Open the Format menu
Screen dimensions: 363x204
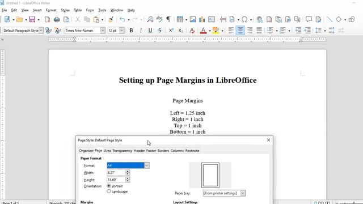[51, 10]
